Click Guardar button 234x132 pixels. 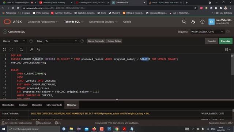(x=211, y=41)
